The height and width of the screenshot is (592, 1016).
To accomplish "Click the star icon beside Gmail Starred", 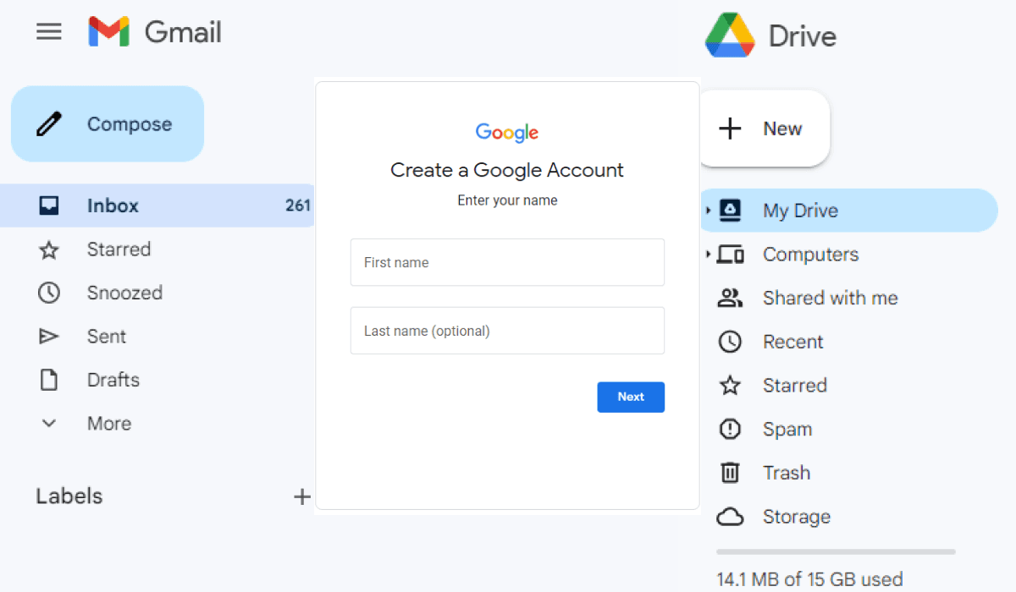I will pos(49,249).
